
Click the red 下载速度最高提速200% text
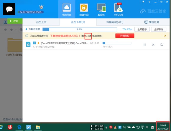[x=65, y=36]
